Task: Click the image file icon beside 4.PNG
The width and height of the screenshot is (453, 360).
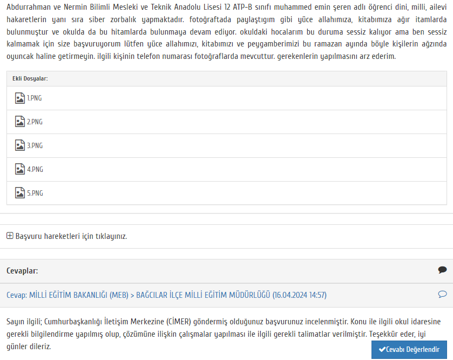Action: click(19, 169)
